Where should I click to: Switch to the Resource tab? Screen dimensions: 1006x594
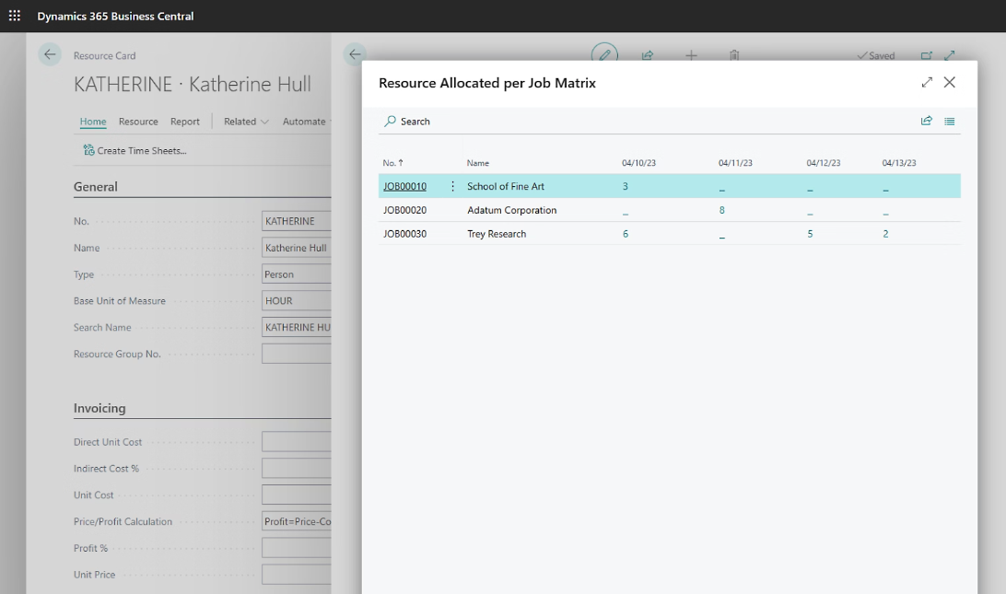coord(138,122)
